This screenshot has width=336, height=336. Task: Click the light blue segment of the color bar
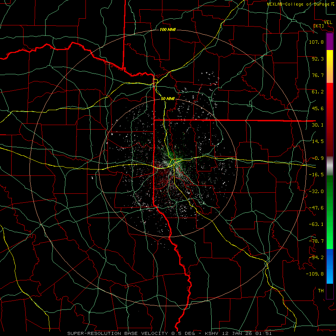(x=330, y=266)
